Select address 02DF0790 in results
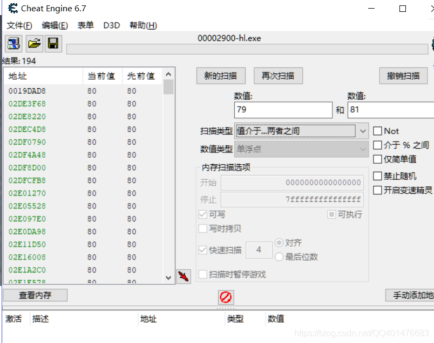Viewport: 434px width, 343px height. pyautogui.click(x=27, y=142)
